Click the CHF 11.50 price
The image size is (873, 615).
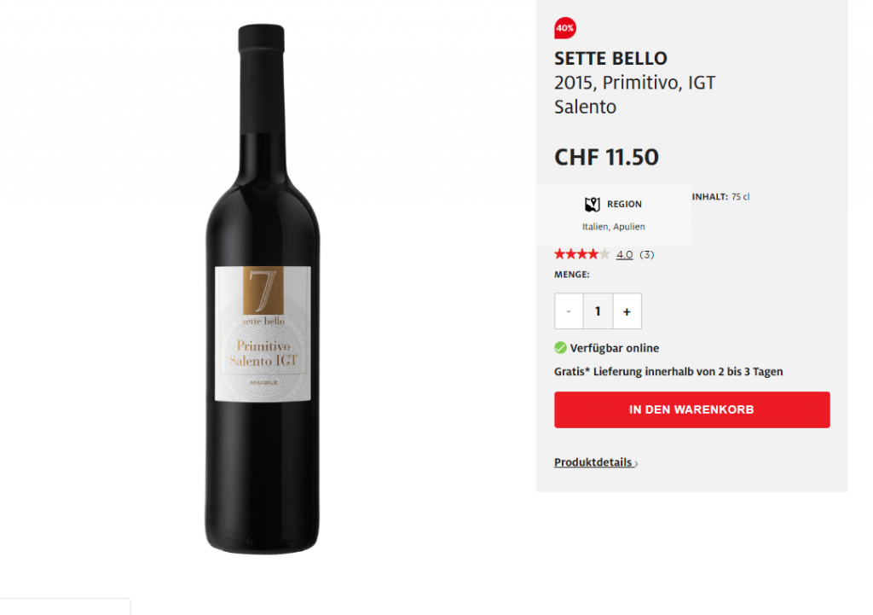tap(606, 157)
